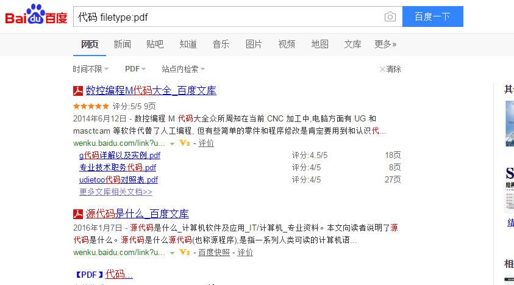Screen dimensions: 514x285
Task: Open 专业技术职务代码.pdf link
Action: click(x=118, y=168)
